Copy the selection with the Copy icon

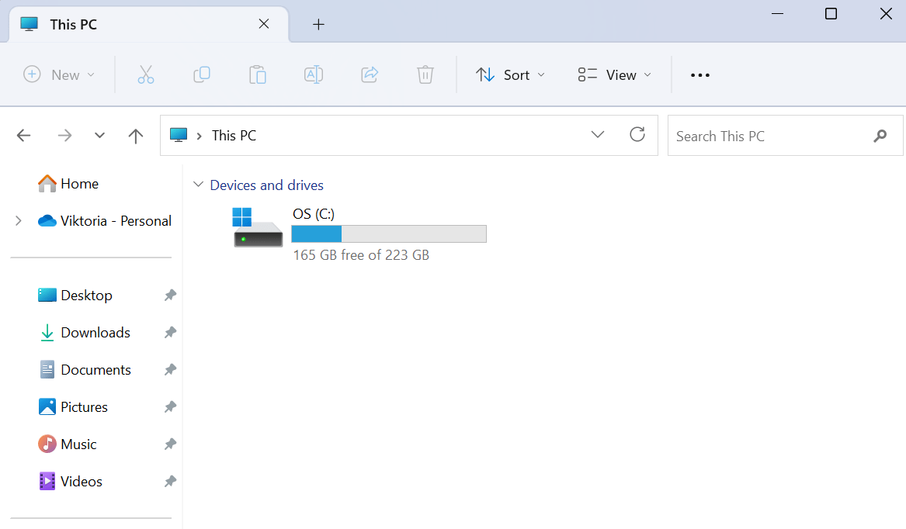pos(202,74)
